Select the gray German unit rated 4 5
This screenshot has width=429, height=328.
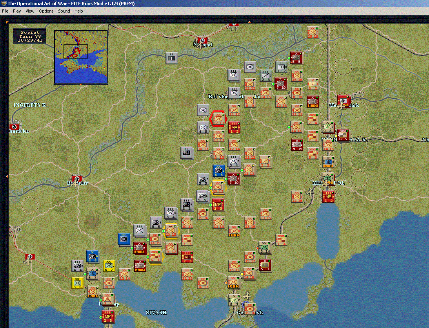tap(203, 127)
